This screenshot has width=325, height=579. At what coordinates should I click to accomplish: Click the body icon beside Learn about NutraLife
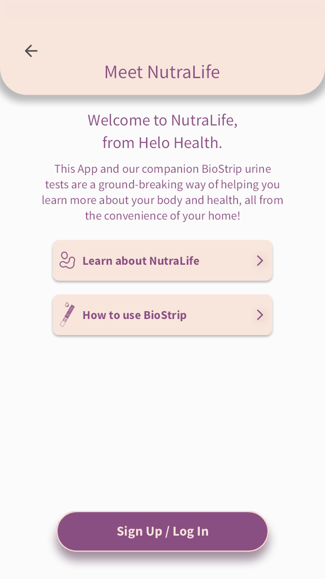tap(67, 260)
